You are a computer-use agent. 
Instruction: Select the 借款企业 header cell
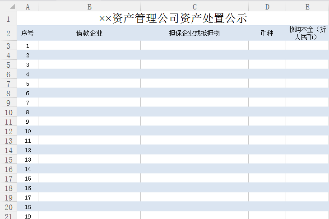[89, 33]
